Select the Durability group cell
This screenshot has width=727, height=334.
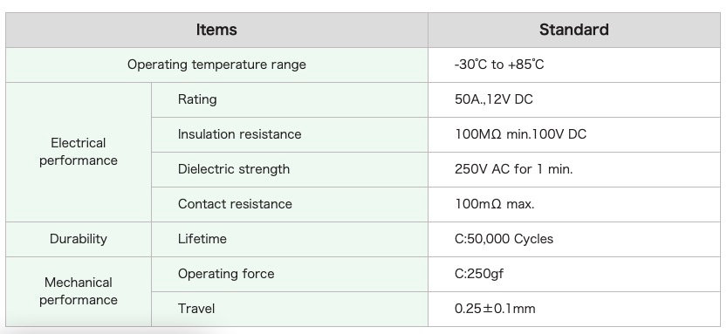tap(79, 239)
